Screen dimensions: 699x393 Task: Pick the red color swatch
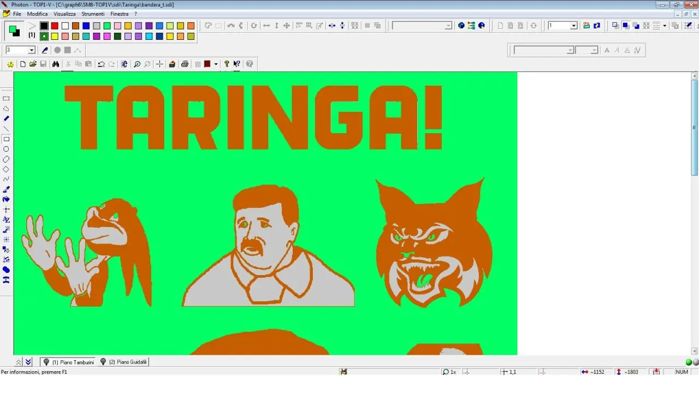pos(55,26)
